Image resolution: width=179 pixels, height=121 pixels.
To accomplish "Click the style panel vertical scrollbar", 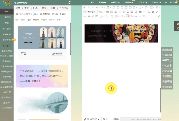I will pos(70,39).
